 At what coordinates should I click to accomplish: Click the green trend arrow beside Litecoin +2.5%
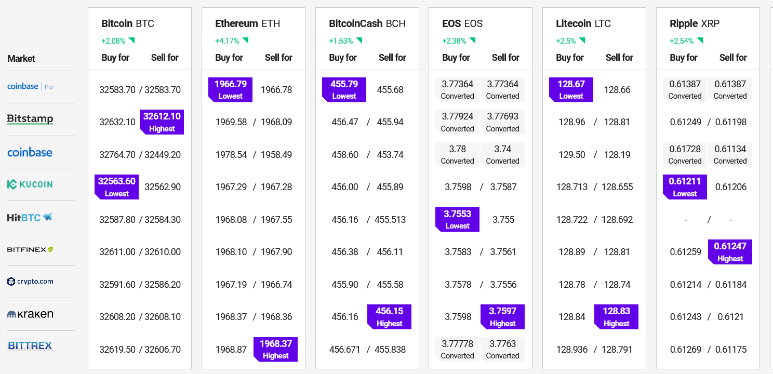(x=582, y=41)
